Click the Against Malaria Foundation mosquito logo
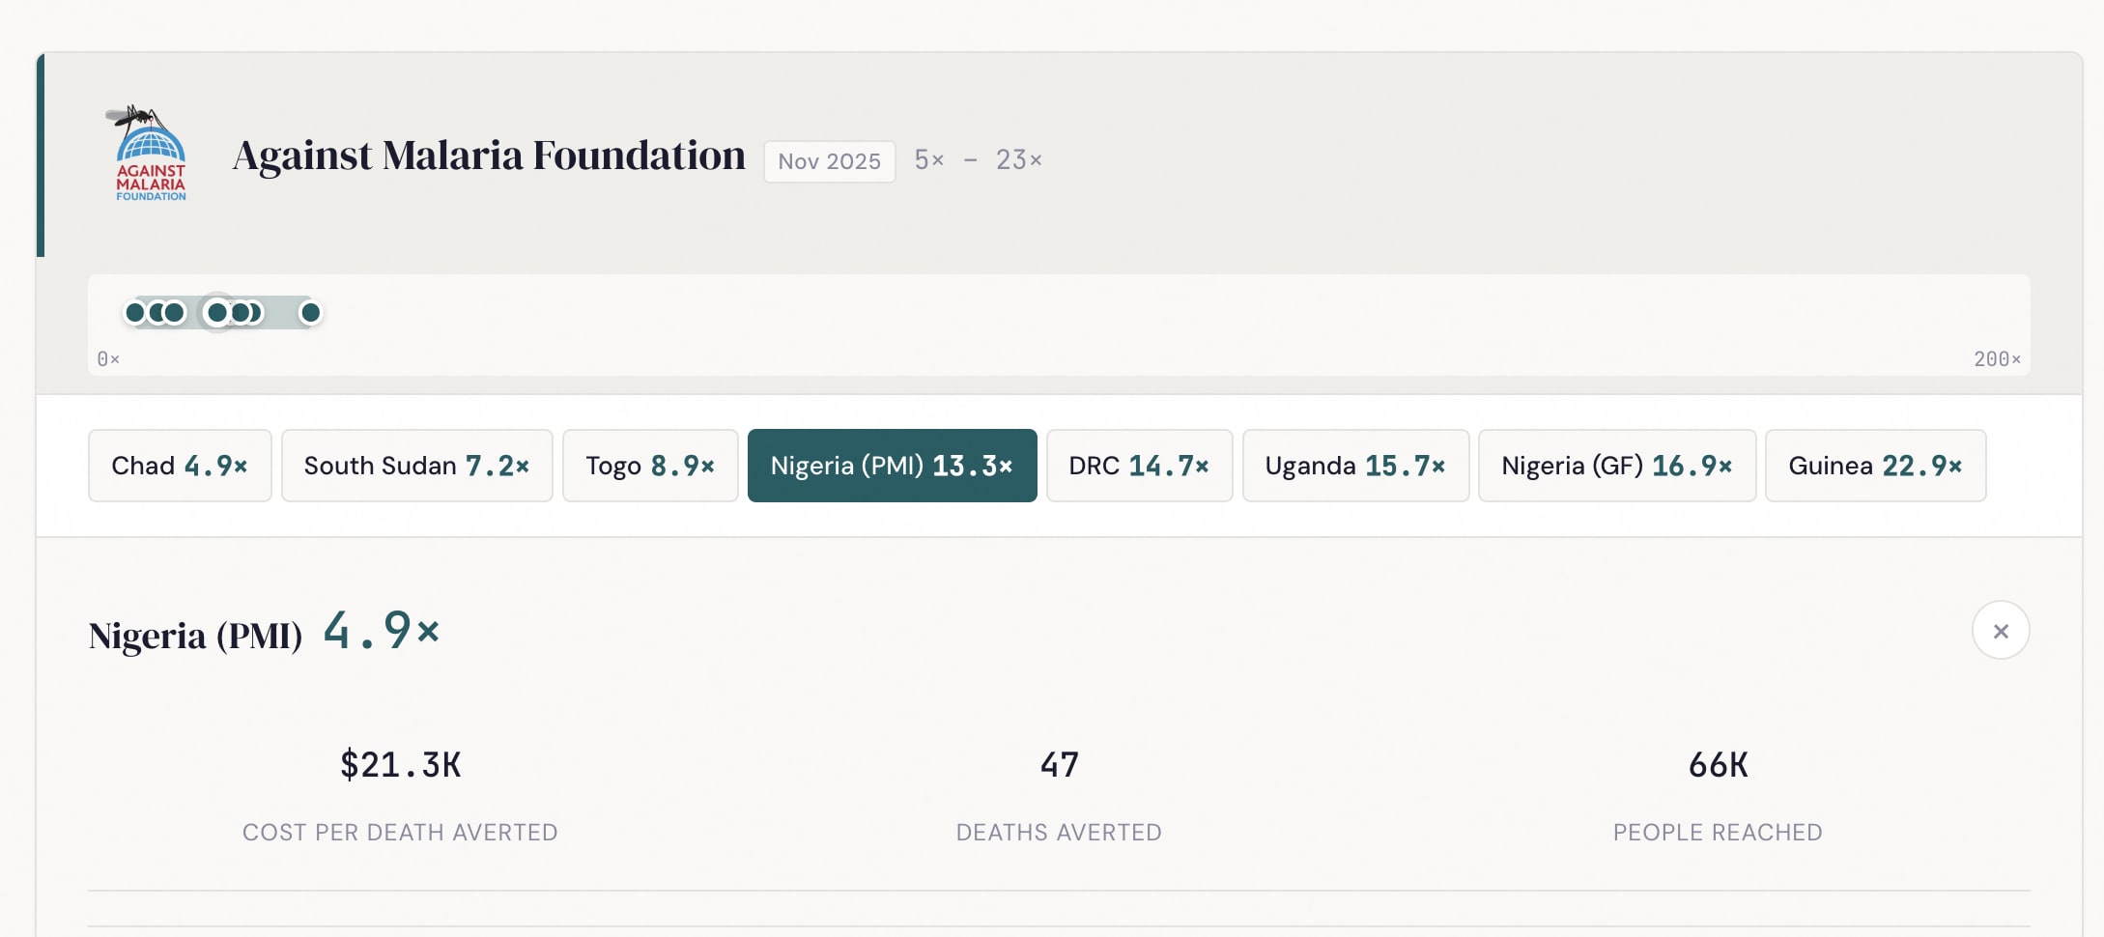Image resolution: width=2104 pixels, height=937 pixels. pos(148,154)
